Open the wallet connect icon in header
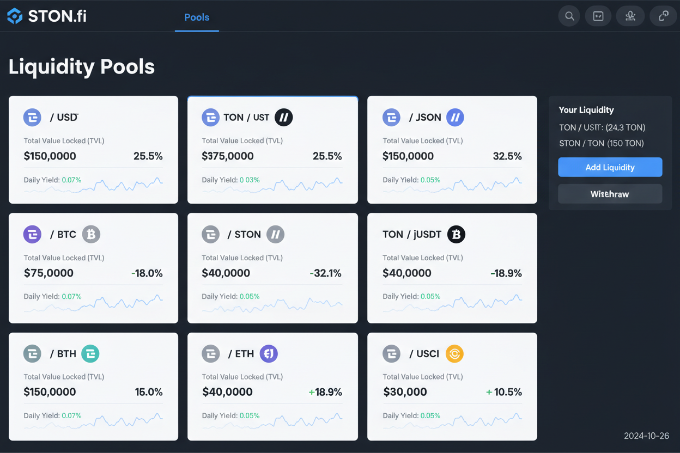 [663, 16]
